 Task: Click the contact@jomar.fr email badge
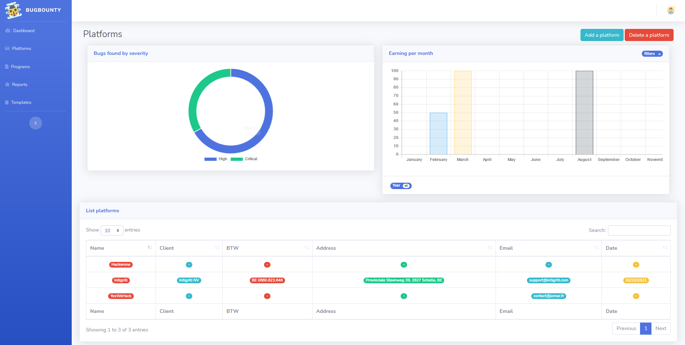click(549, 296)
